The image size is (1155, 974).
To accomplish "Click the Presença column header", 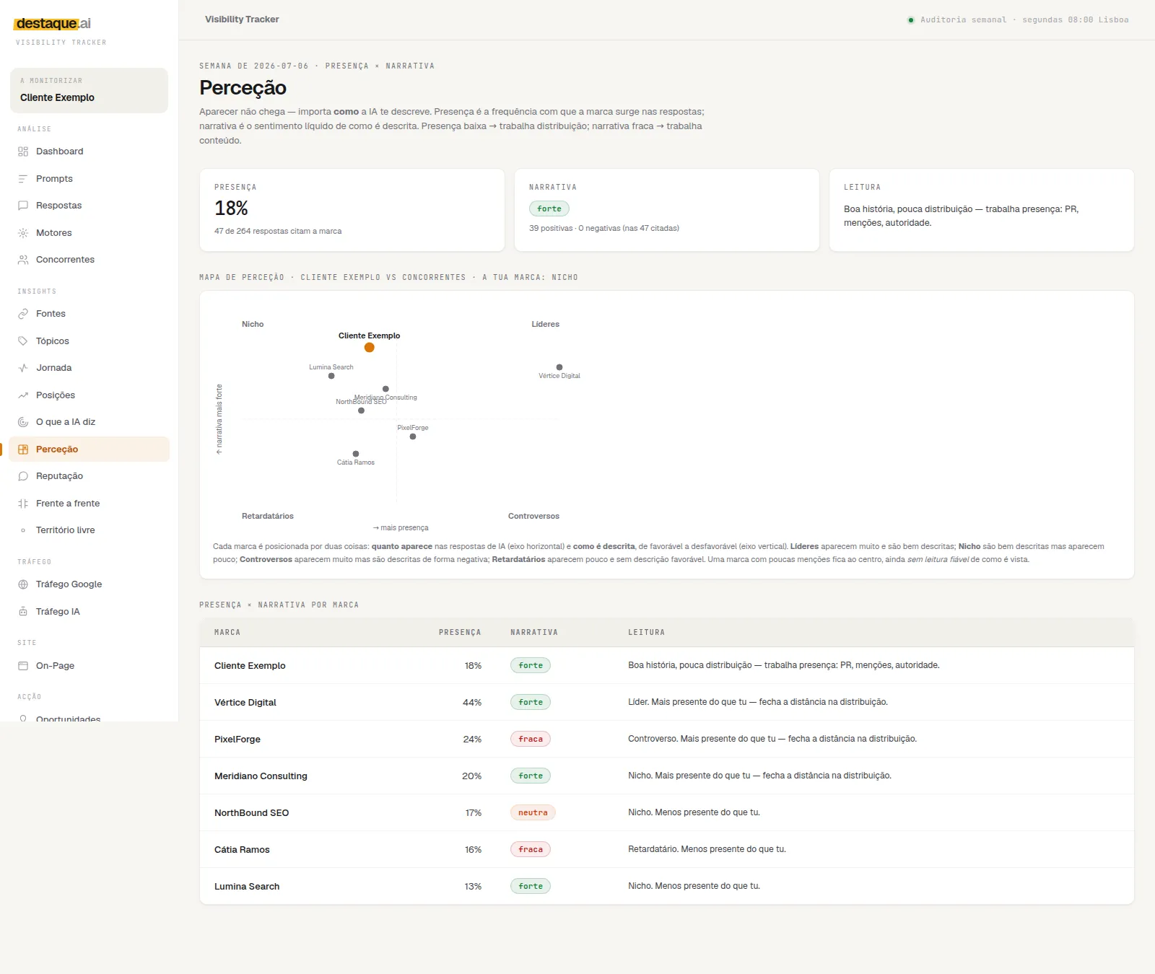I will [460, 633].
